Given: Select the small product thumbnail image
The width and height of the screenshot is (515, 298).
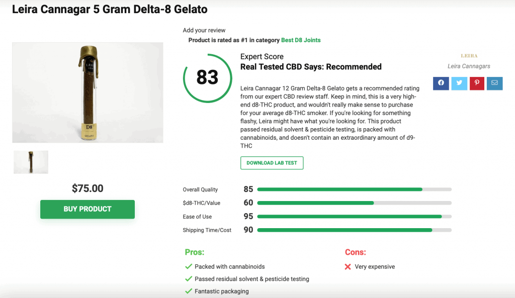Looking at the screenshot, I should point(31,162).
